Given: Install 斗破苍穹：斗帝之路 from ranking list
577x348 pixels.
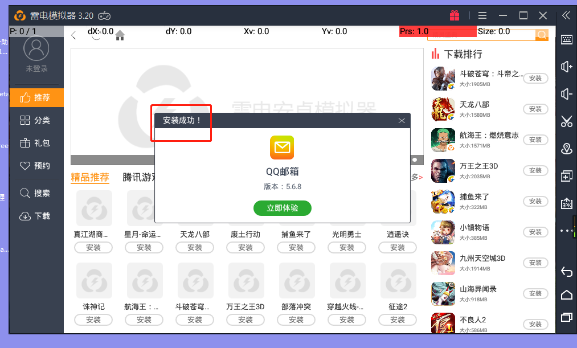Looking at the screenshot, I should 535,79.
